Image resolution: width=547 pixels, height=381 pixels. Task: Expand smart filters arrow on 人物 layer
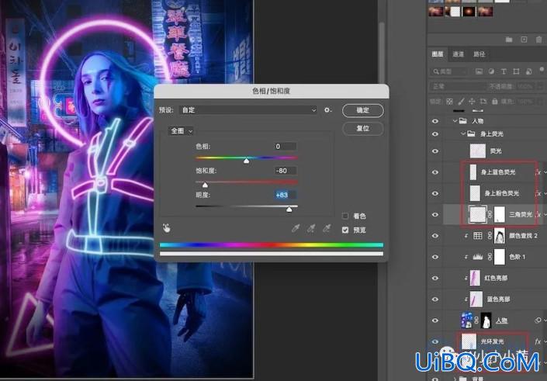[x=545, y=320]
